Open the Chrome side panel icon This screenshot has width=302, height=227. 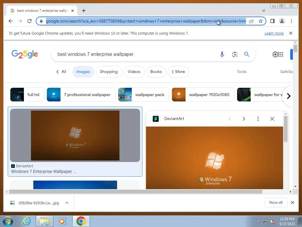pos(272,21)
